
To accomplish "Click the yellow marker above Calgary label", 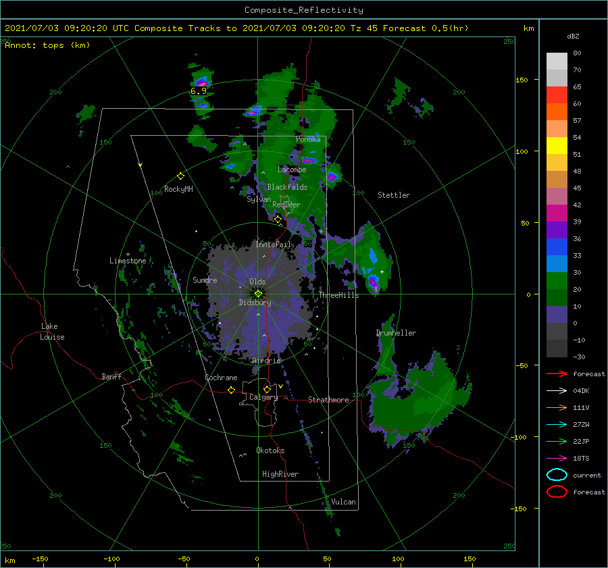I will [x=267, y=389].
